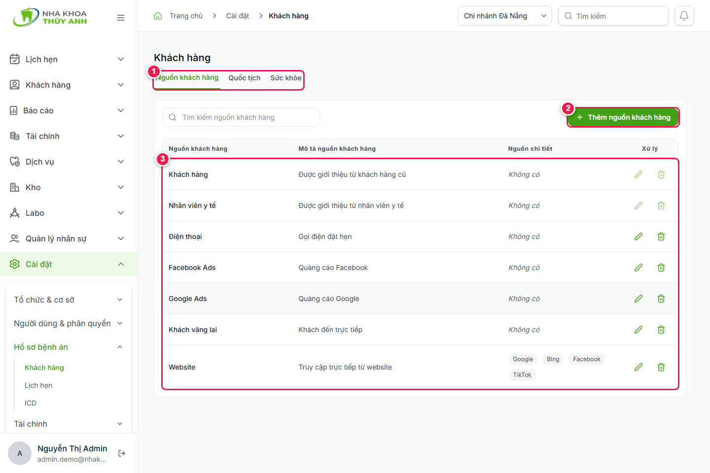710x473 pixels.
Task: Open the Chi nhánh Đà Nẵng branch dropdown
Action: point(505,16)
